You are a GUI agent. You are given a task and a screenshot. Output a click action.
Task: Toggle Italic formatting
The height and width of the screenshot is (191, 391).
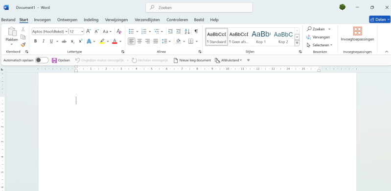click(43, 41)
